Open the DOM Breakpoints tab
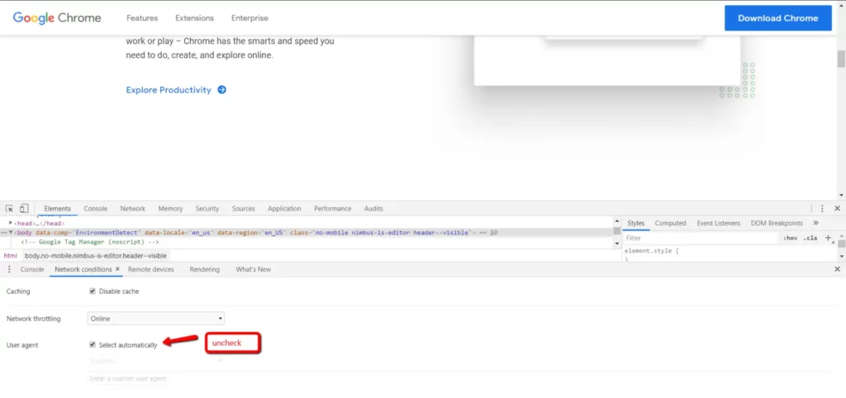Viewport: 846px width, 398px height. [777, 223]
